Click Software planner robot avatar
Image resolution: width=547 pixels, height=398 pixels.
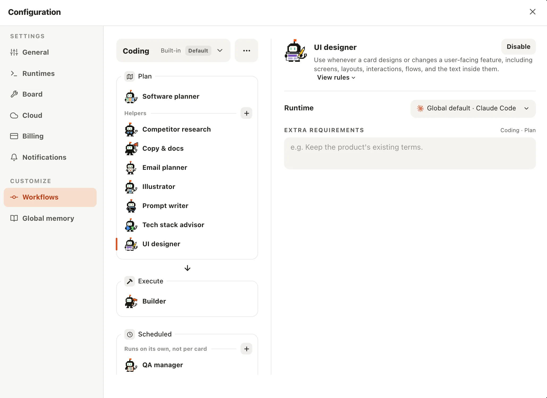(131, 97)
